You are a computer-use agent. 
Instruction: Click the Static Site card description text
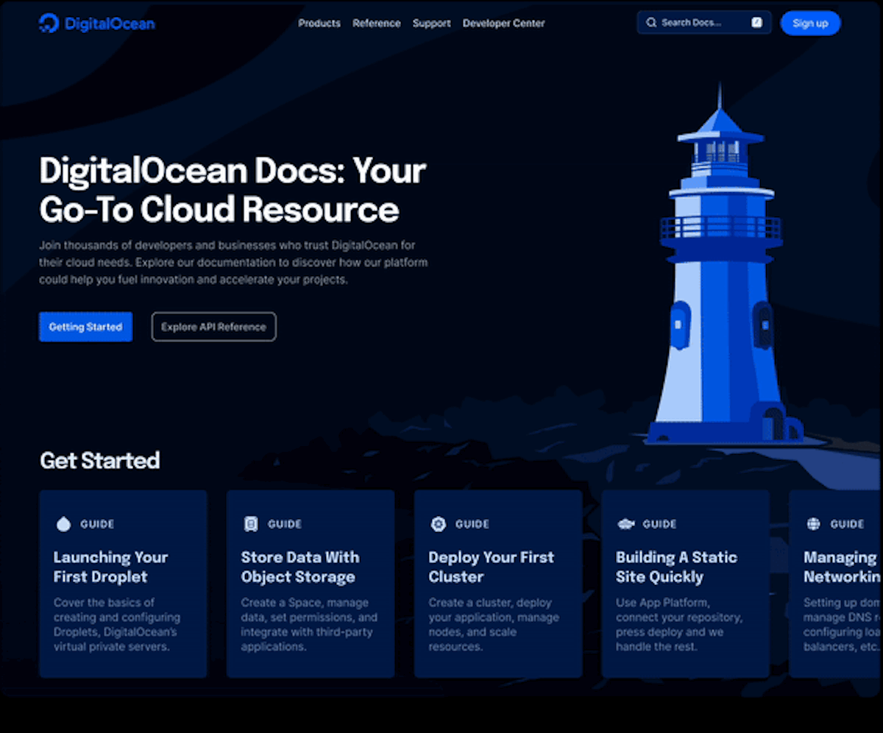click(x=679, y=625)
